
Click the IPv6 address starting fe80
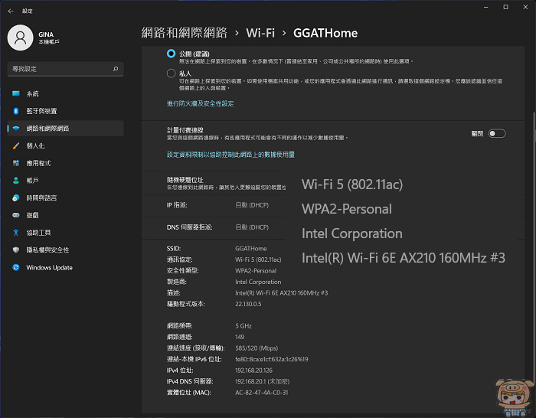click(x=271, y=359)
